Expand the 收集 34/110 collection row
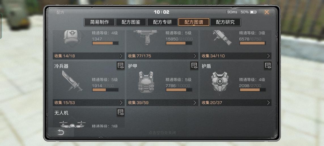 (236, 56)
